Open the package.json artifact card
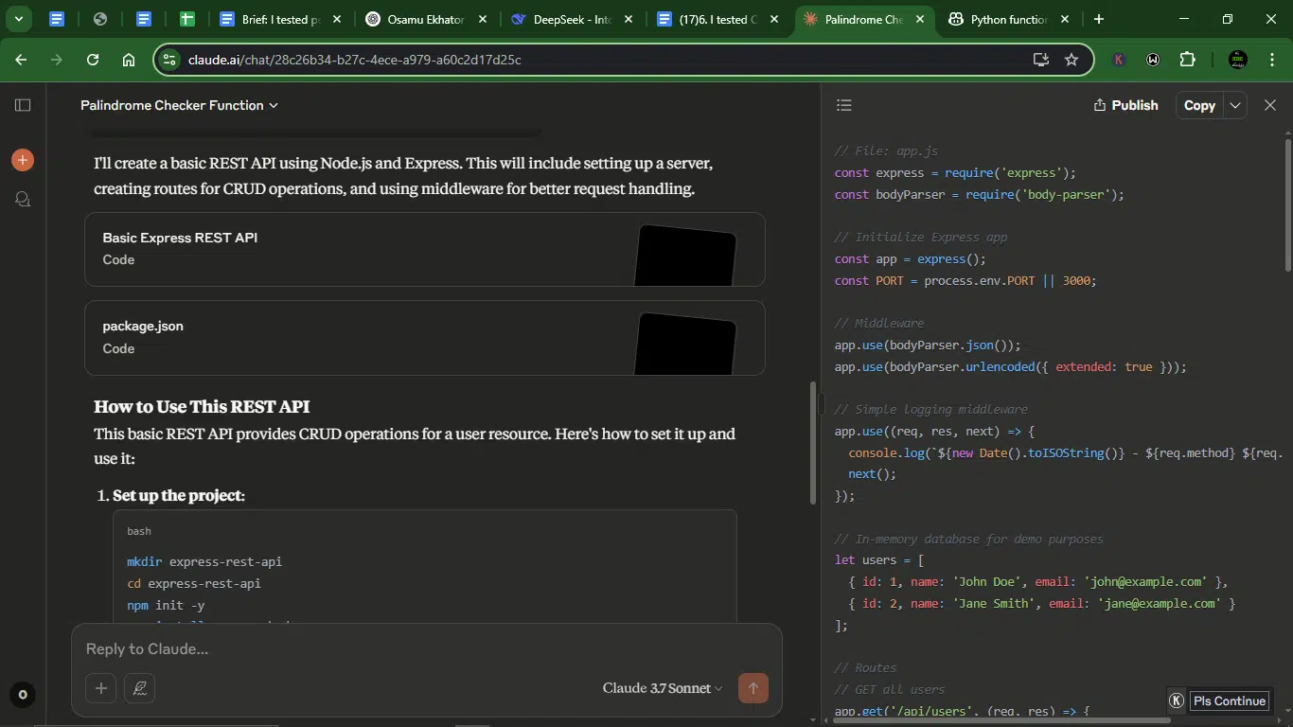 425,338
